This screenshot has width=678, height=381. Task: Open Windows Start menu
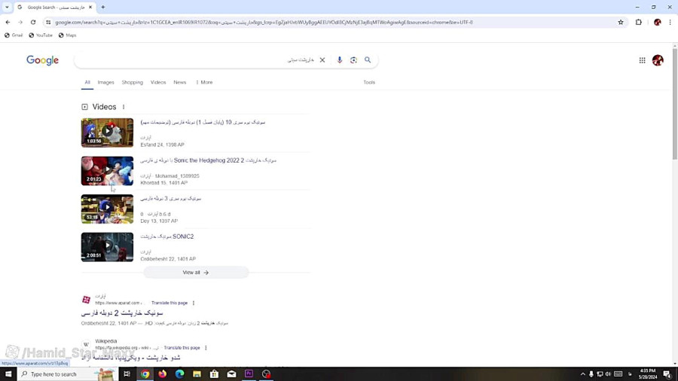pos(8,374)
